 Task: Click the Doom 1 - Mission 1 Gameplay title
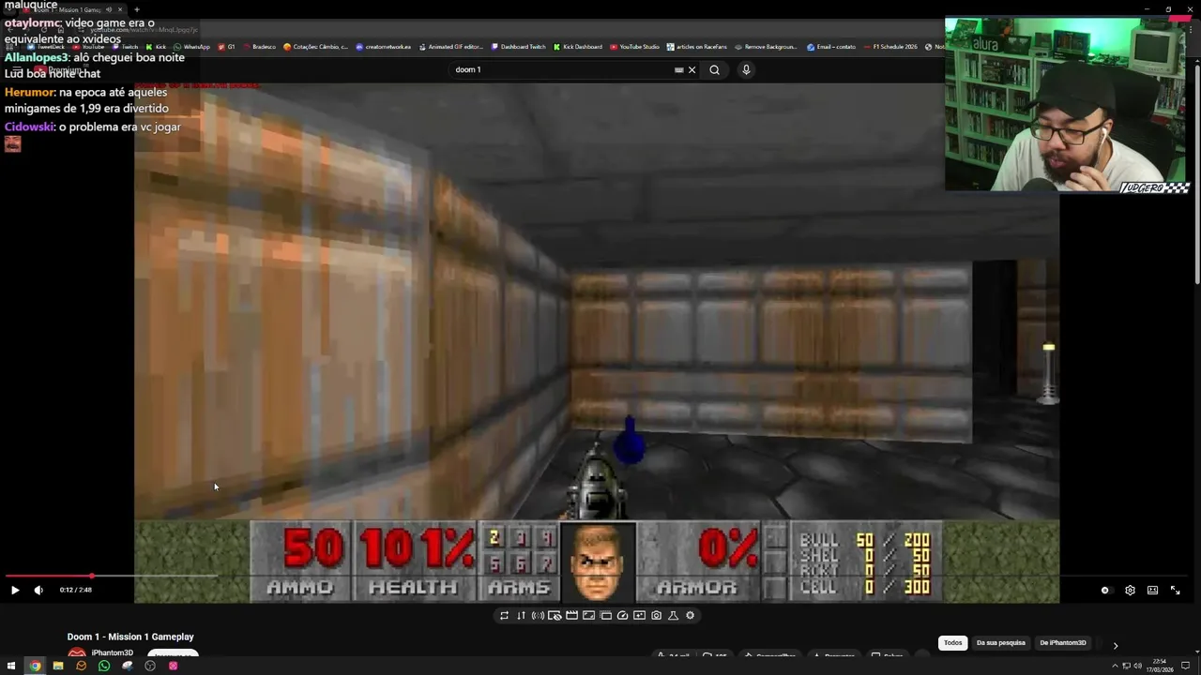pos(130,637)
